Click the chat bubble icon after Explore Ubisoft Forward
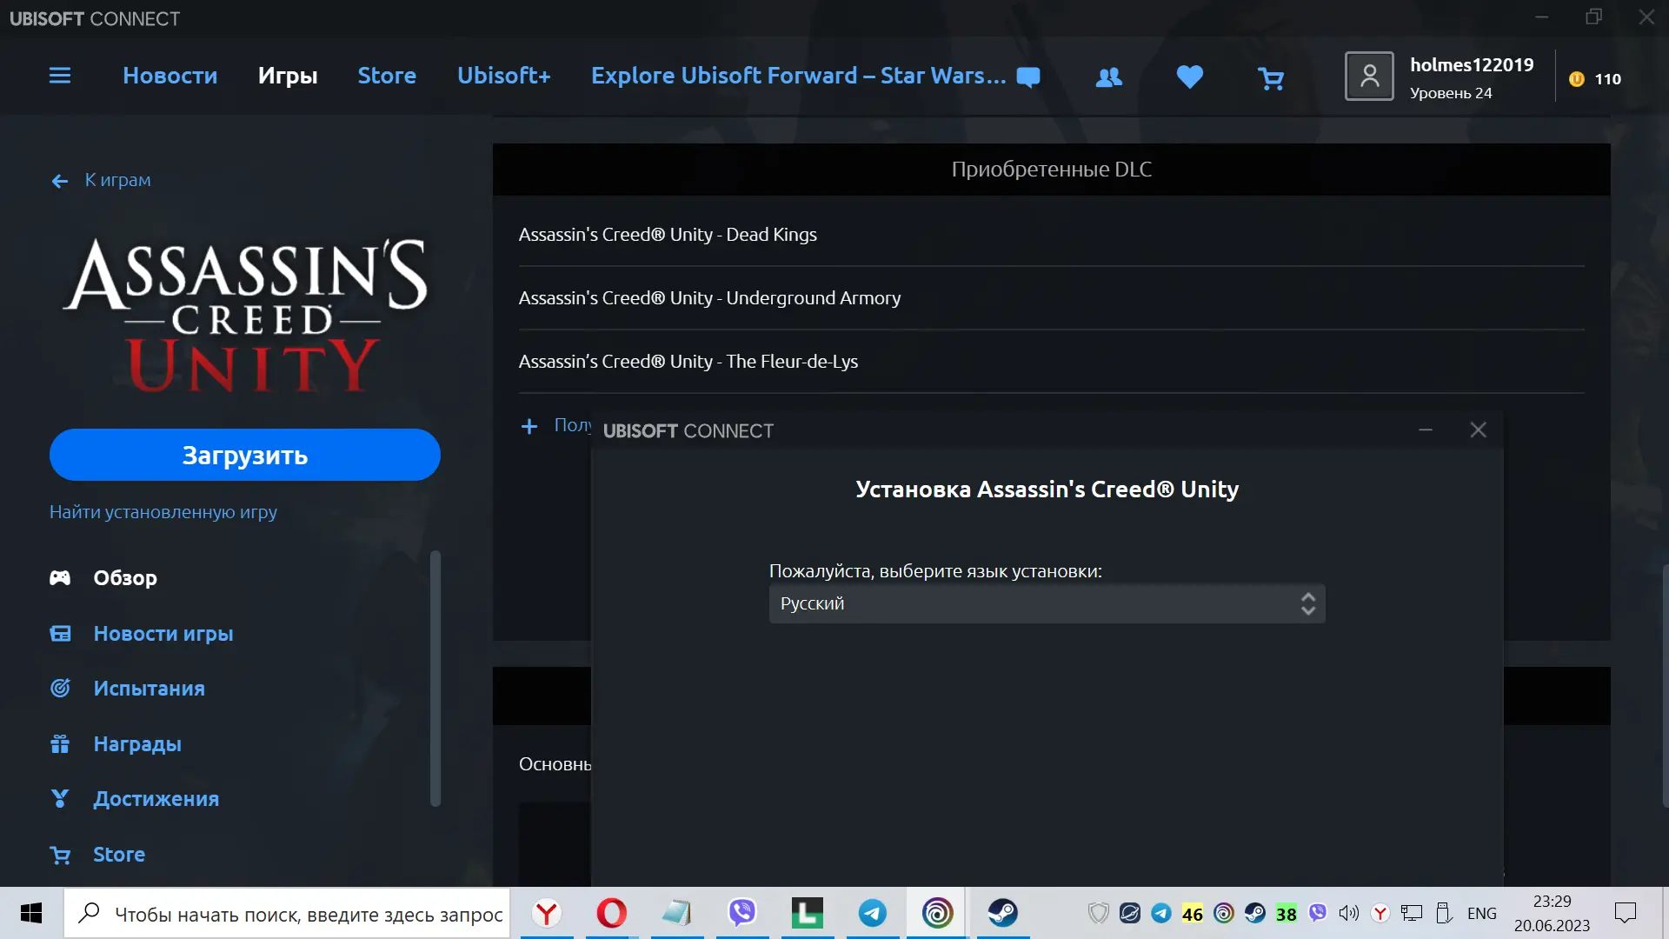This screenshot has width=1669, height=939. [1028, 77]
